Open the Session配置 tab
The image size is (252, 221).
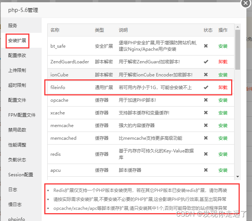tap(21, 174)
